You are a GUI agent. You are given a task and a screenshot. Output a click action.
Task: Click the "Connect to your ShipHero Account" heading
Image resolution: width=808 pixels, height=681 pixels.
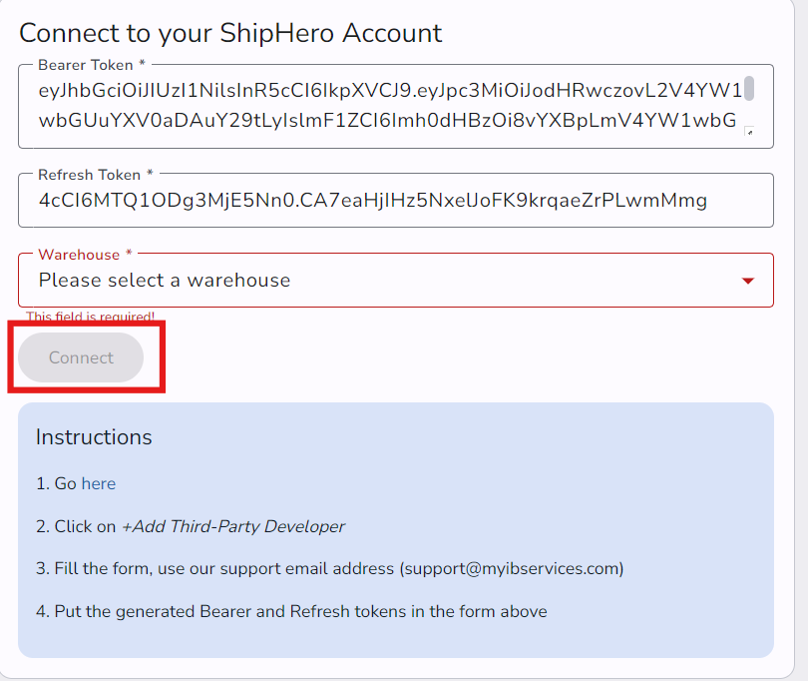click(230, 32)
